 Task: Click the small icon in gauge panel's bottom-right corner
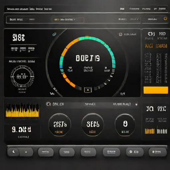coord(123,94)
